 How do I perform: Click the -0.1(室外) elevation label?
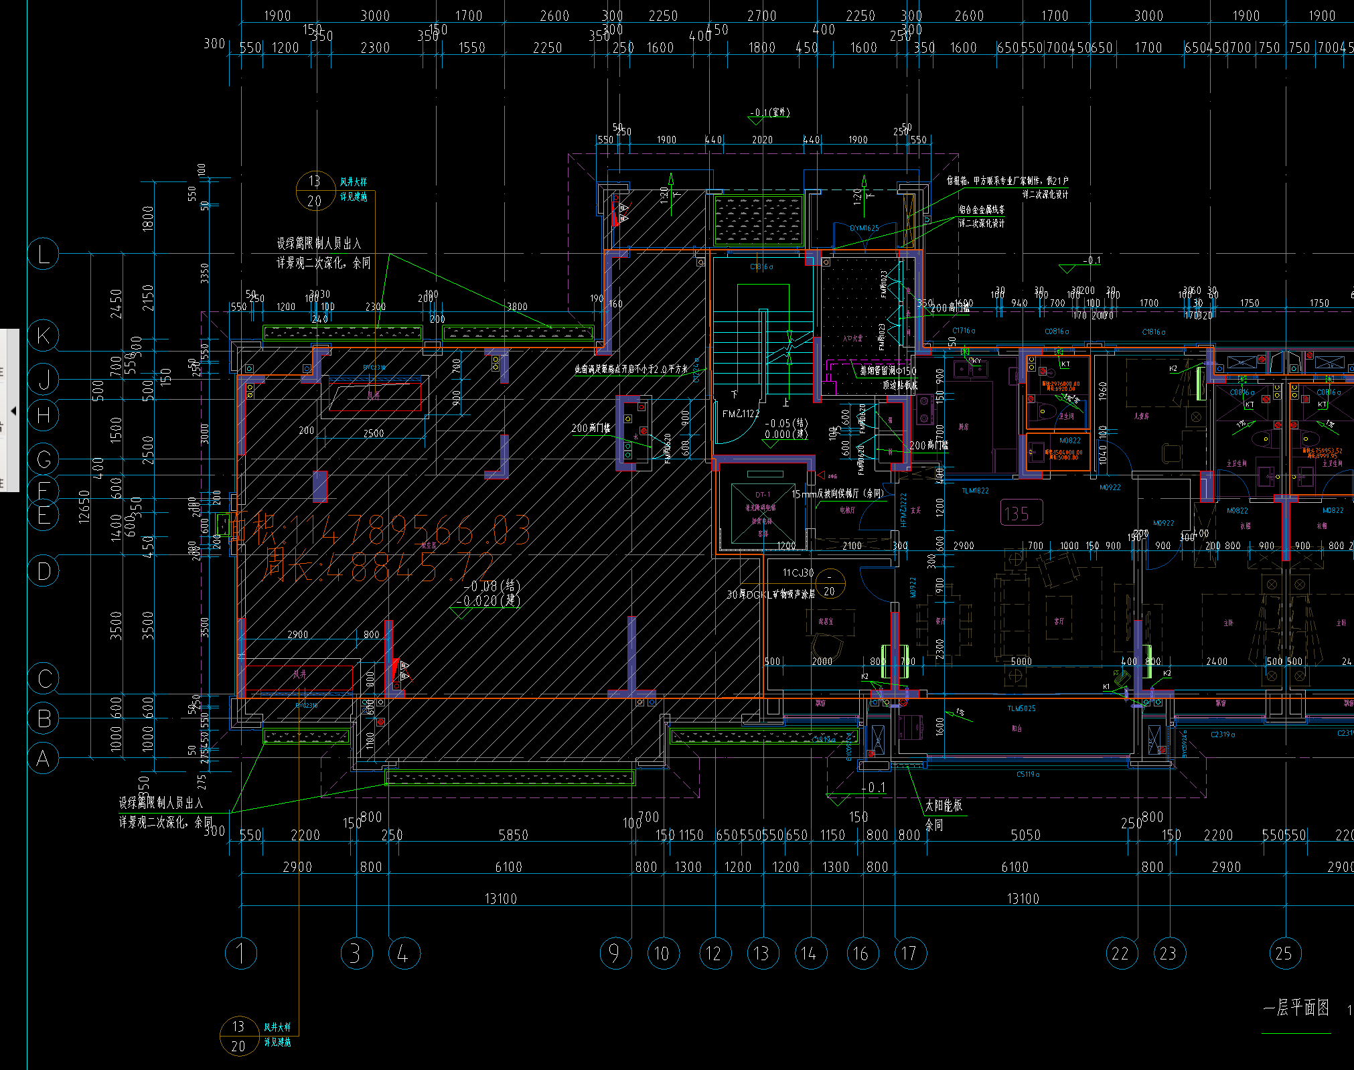[769, 112]
